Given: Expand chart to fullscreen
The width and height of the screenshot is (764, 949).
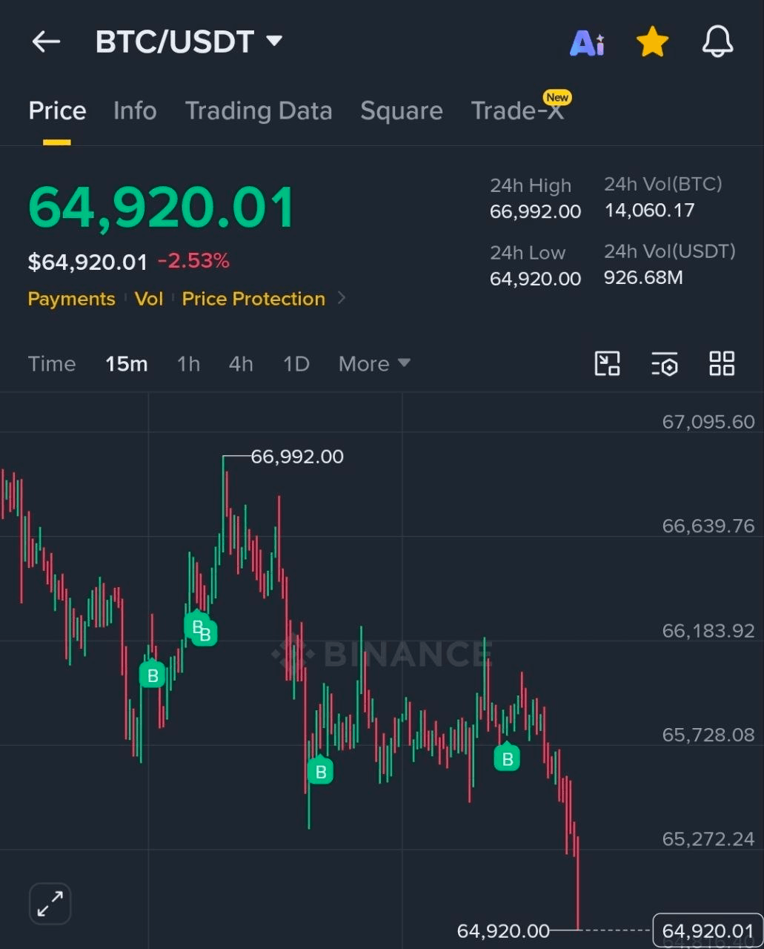Looking at the screenshot, I should click(x=50, y=904).
